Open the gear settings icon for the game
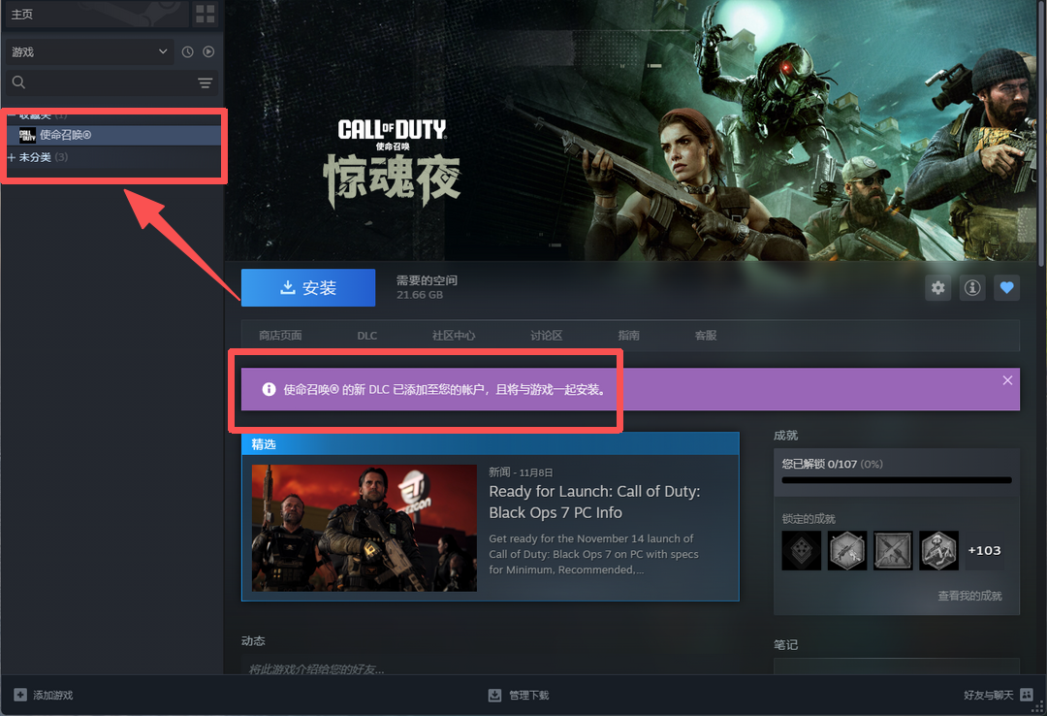This screenshot has width=1047, height=716. (937, 288)
